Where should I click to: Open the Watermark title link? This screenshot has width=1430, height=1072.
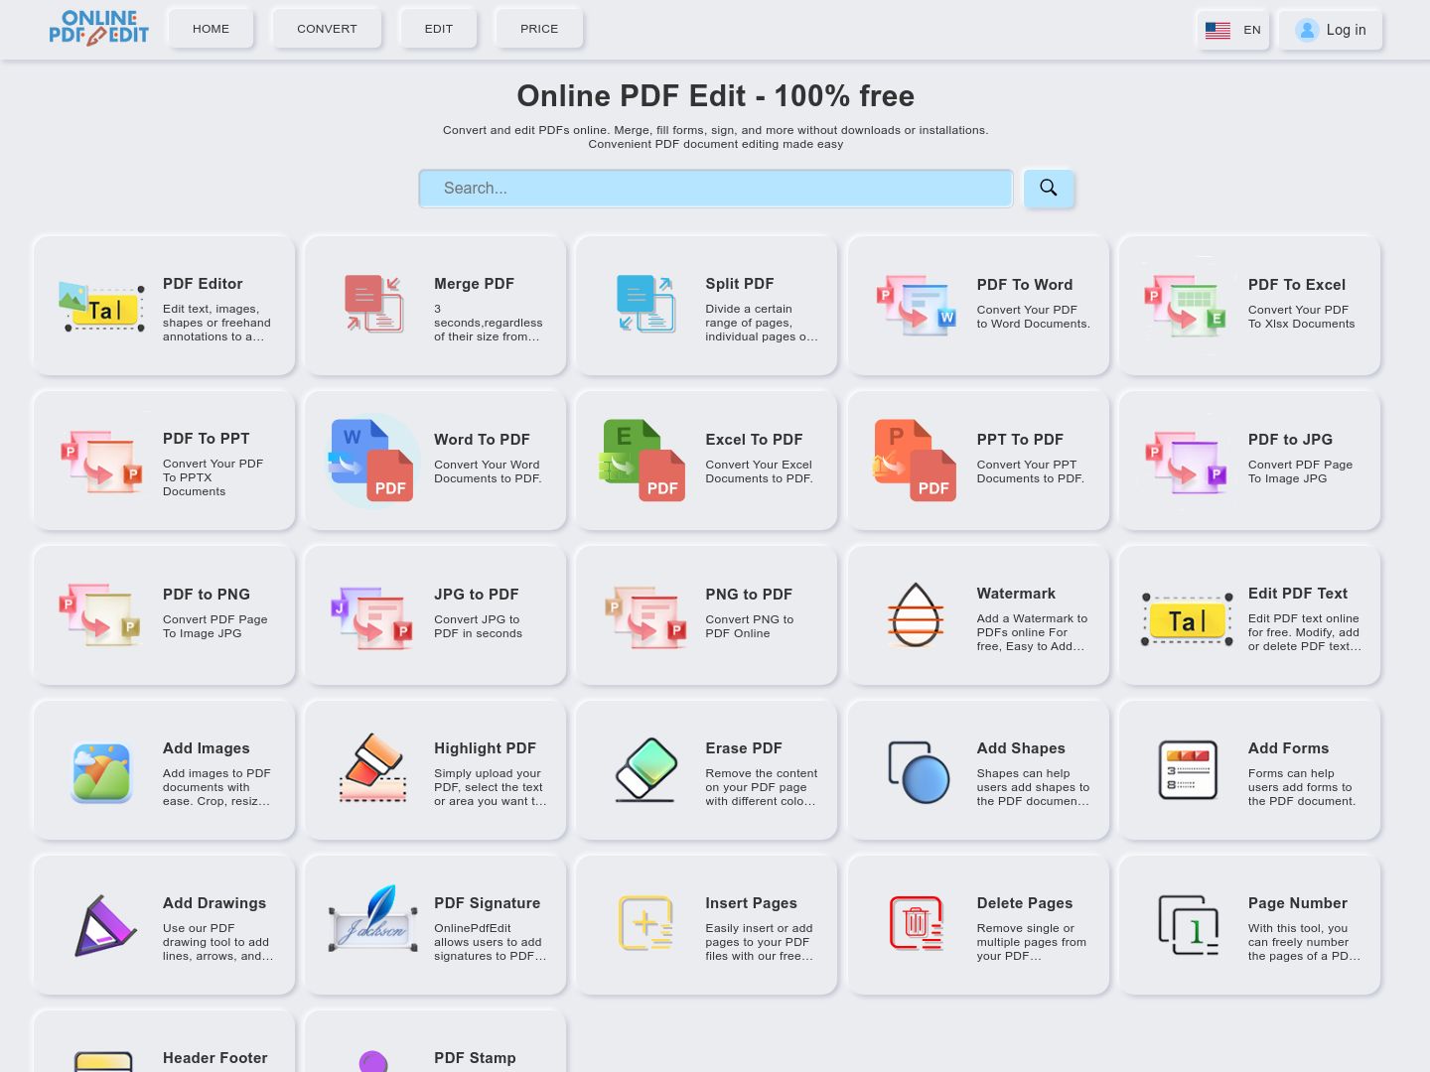[x=1016, y=594]
